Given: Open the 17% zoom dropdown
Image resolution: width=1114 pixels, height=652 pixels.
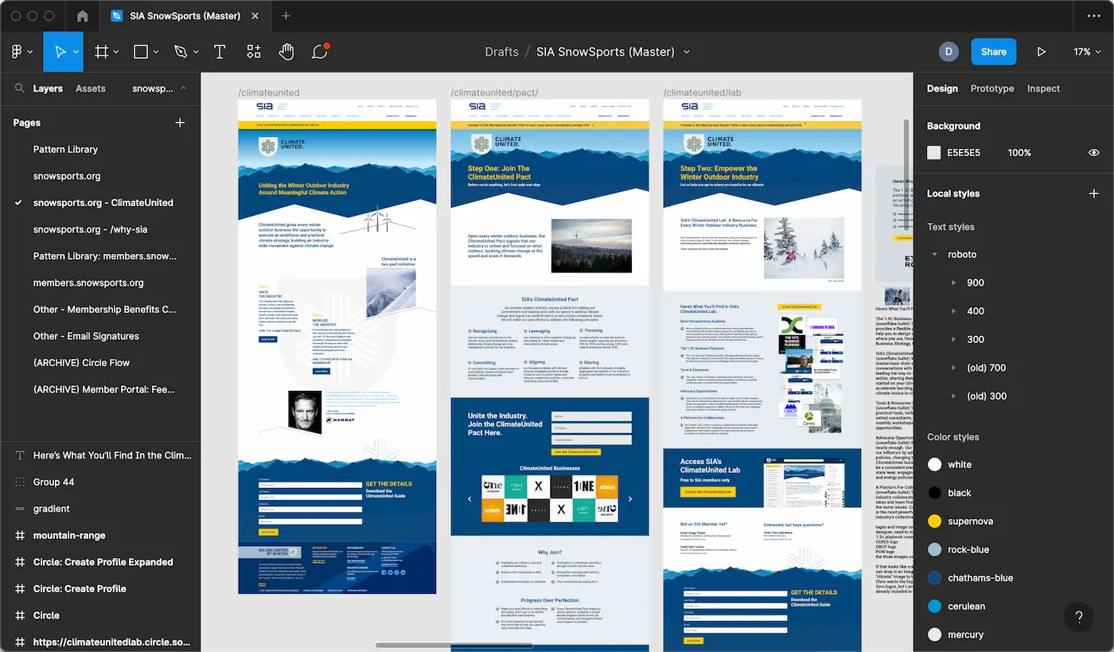Looking at the screenshot, I should (1086, 52).
